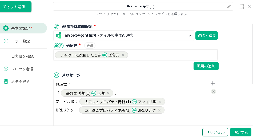Click the selection cursor icon near top right

[x=242, y=7]
